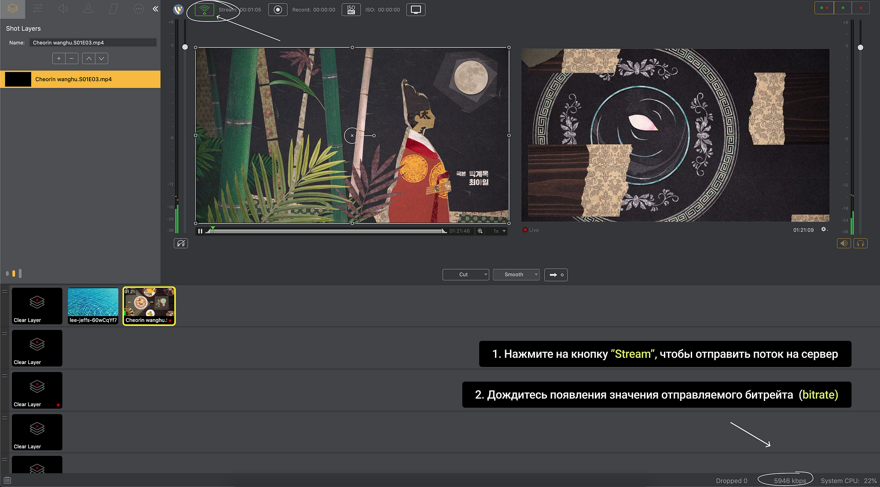Viewport: 880px width, 487px height.
Task: Select first layer Clear Layer shot
Action: (x=37, y=306)
